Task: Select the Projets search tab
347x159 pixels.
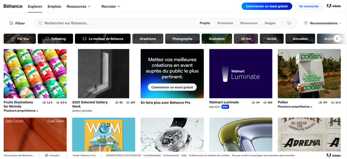Action: [x=205, y=23]
